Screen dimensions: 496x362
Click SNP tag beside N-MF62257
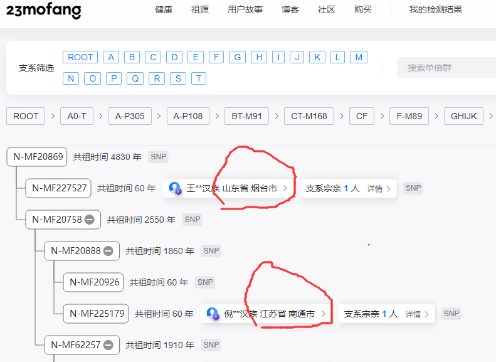211,345
